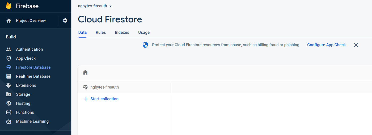The width and height of the screenshot is (372, 135).
Task: Click the Firestore home breadcrumb icon
Action: tap(85, 72)
